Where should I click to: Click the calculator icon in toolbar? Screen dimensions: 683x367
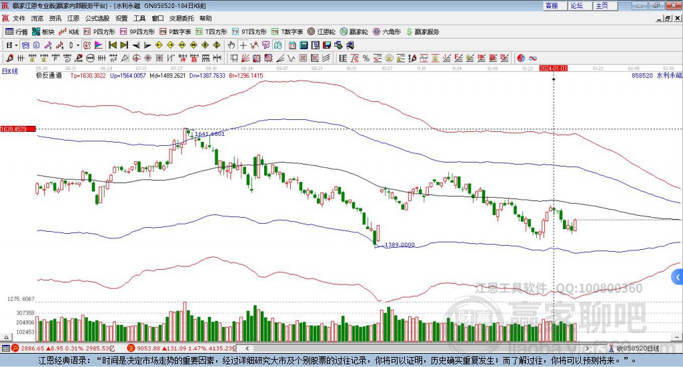point(303,45)
